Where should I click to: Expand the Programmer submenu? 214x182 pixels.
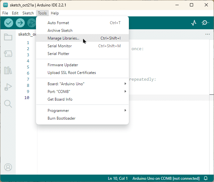point(83,111)
